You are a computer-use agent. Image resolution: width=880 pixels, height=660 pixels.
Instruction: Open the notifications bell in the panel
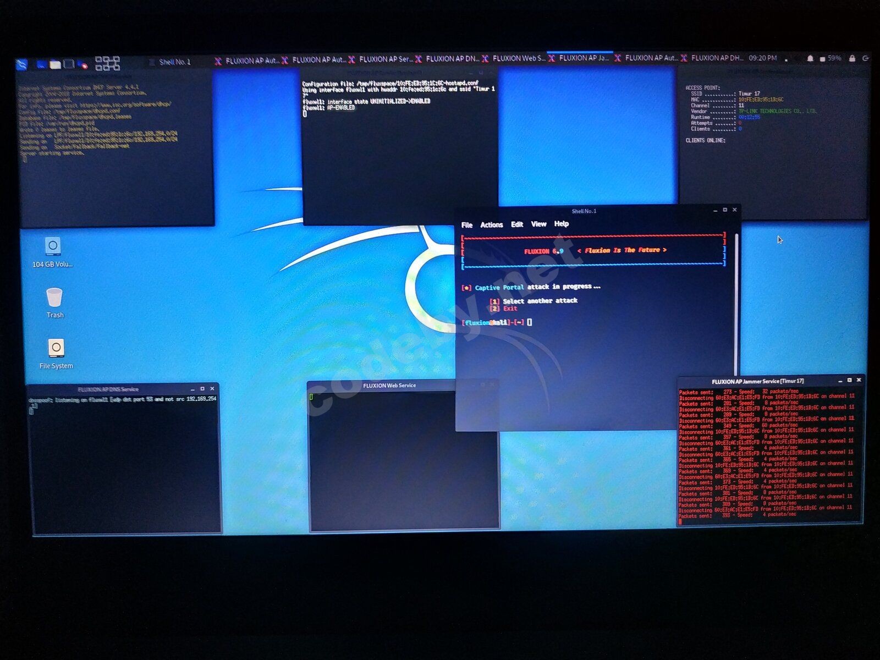click(x=810, y=58)
